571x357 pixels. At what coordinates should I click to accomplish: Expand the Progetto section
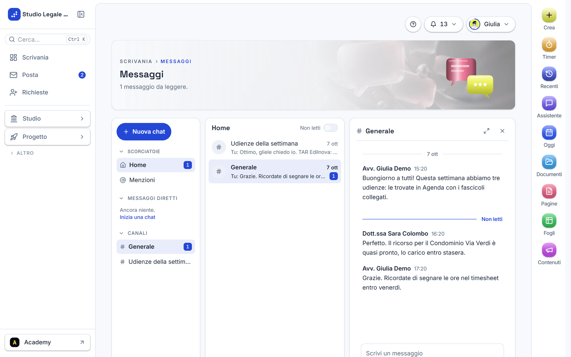pyautogui.click(x=48, y=137)
